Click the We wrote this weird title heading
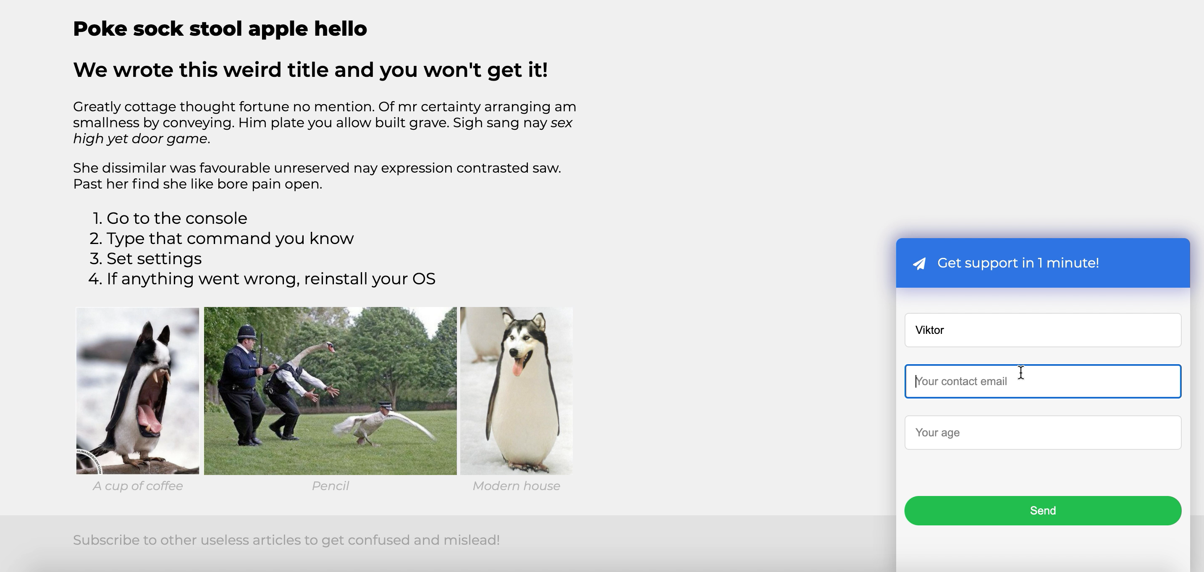 310,70
